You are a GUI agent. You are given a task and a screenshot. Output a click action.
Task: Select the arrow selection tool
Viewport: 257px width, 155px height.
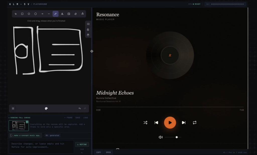pos(16,14)
